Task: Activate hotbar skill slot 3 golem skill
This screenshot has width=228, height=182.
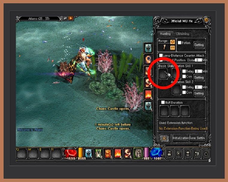Action: tap(108, 154)
